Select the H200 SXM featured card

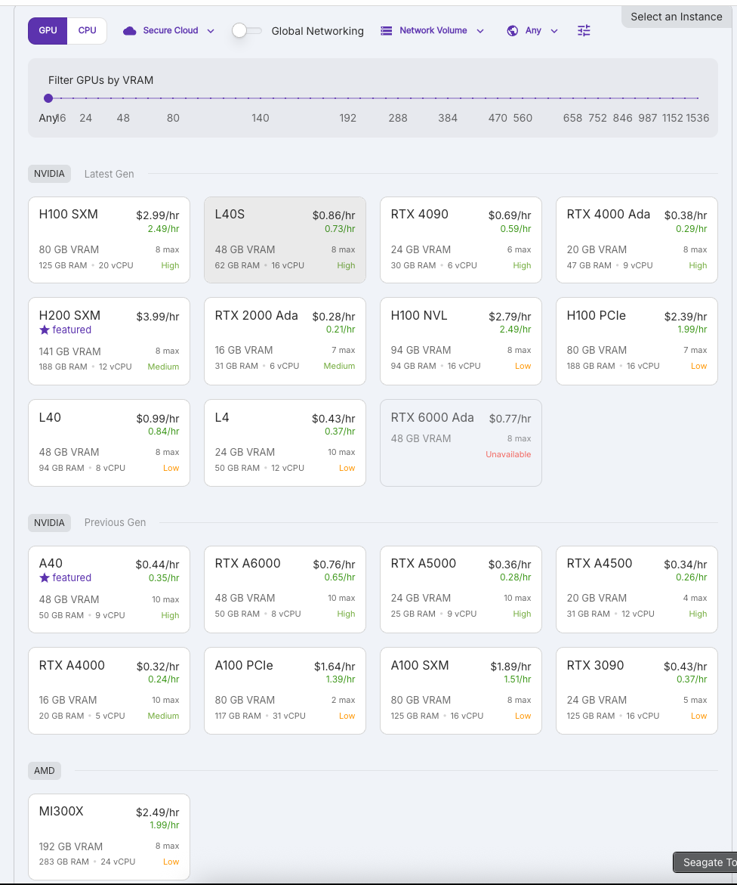coord(109,342)
